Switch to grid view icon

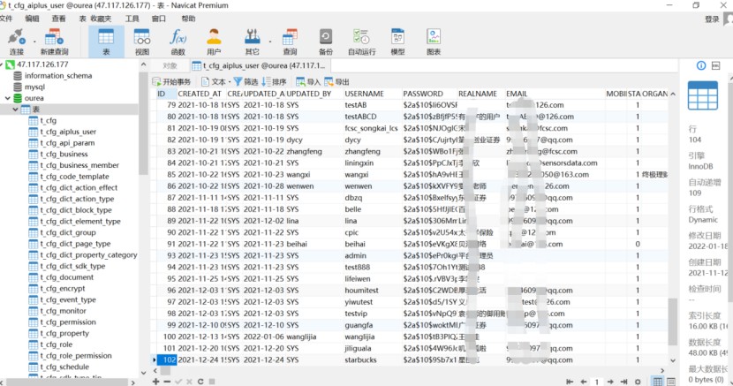point(658,382)
